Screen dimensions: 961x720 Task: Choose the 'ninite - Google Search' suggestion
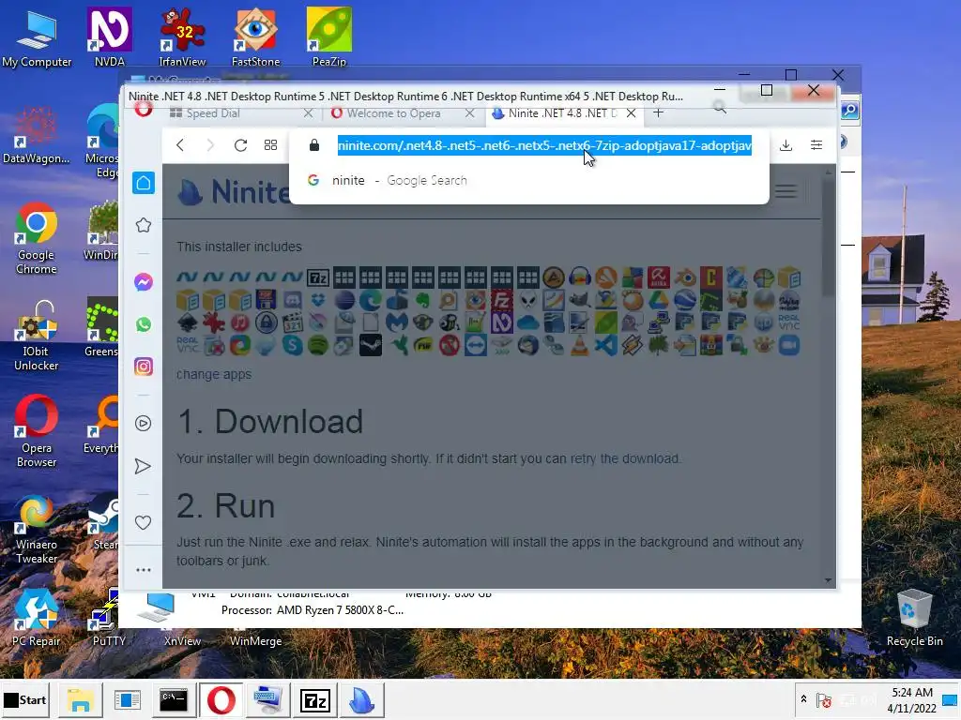[x=528, y=181]
